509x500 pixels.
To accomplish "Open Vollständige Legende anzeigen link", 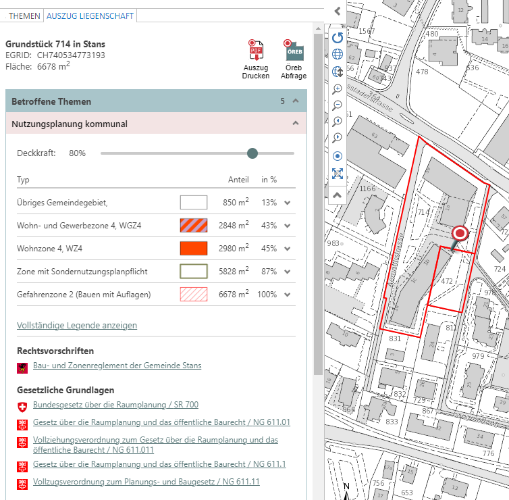I will pos(77,326).
